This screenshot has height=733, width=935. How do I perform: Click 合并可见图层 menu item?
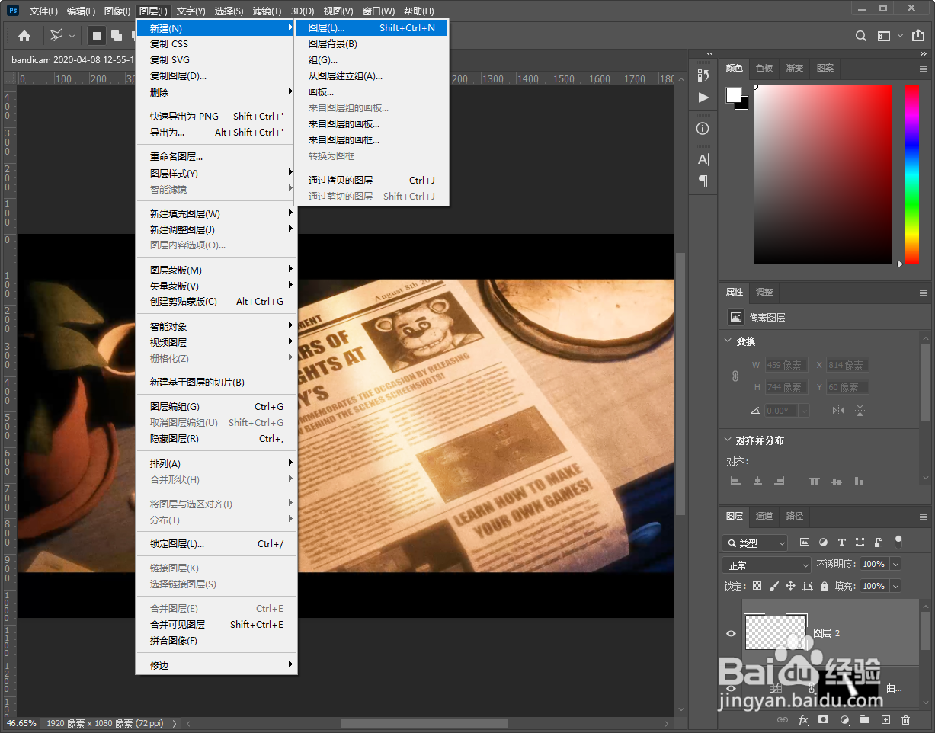(x=216, y=625)
